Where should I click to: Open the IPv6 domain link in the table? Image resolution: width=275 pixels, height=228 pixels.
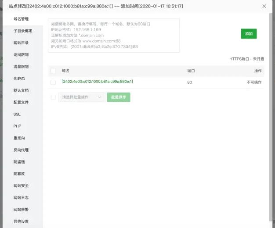[97, 82]
